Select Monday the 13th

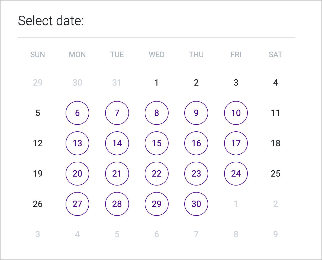[77, 143]
